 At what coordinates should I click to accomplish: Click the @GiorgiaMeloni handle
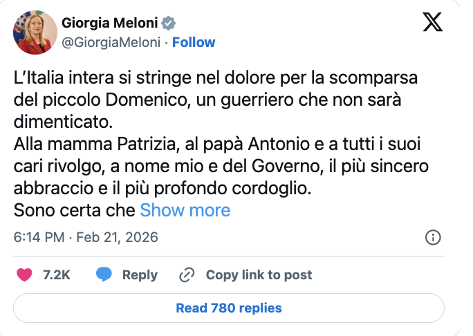click(x=113, y=42)
